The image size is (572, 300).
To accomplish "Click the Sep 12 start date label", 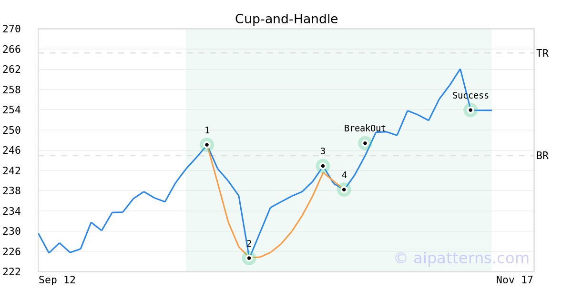I will click(x=57, y=280).
